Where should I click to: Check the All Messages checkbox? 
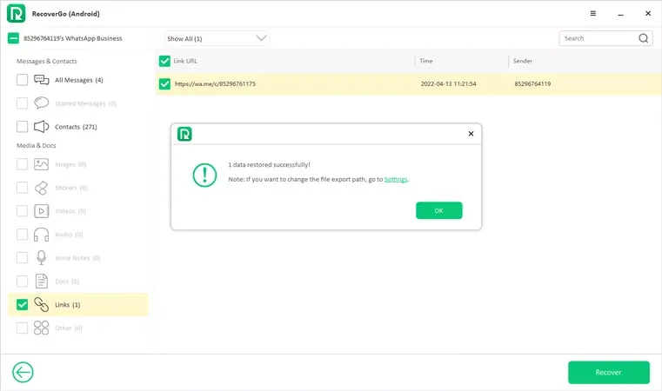point(22,80)
